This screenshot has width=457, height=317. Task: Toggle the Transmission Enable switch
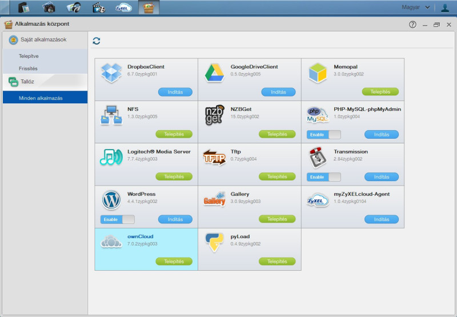click(323, 177)
